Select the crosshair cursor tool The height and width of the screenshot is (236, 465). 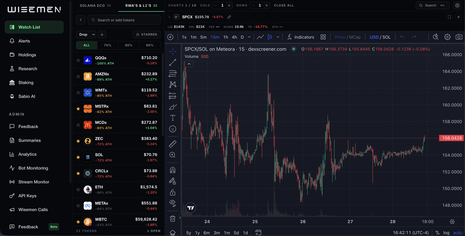pyautogui.click(x=173, y=51)
